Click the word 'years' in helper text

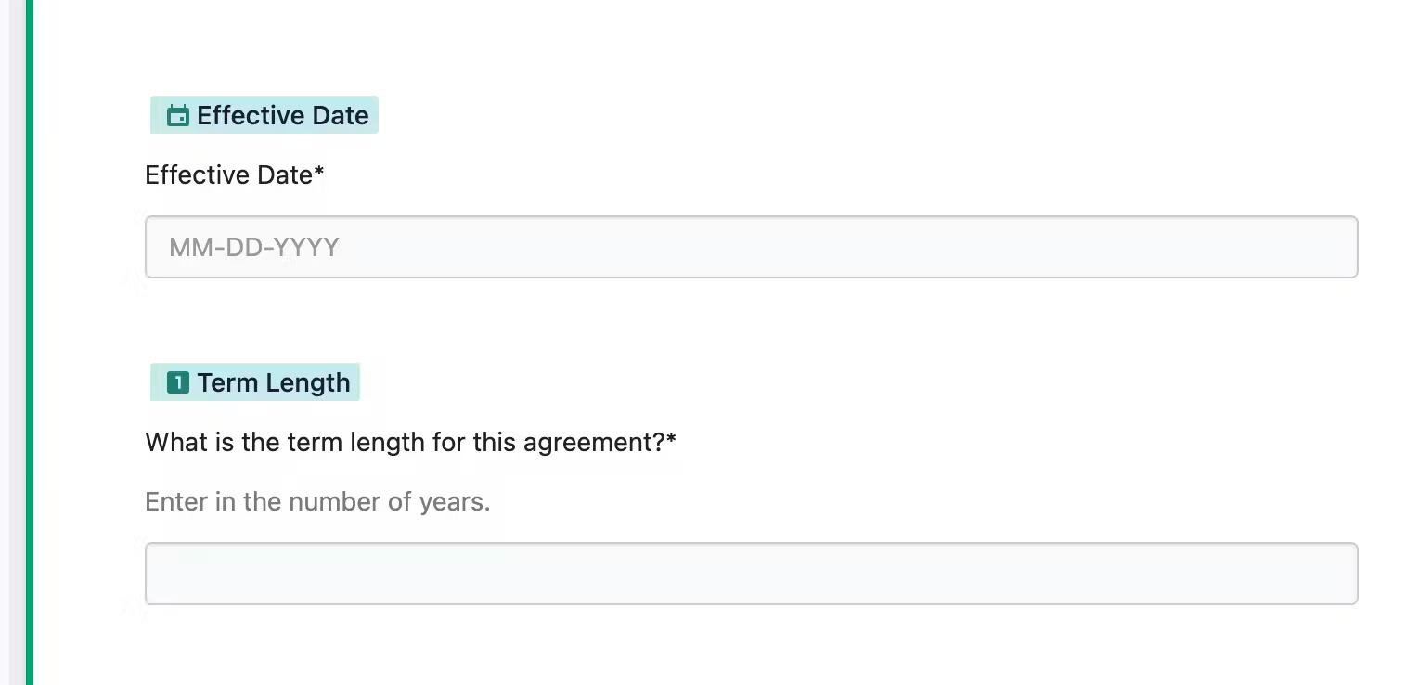click(455, 503)
